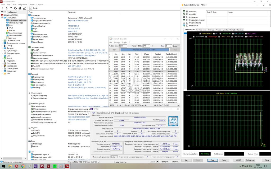
Task: Click the Clear button in Stability Test
Action: tap(213, 160)
